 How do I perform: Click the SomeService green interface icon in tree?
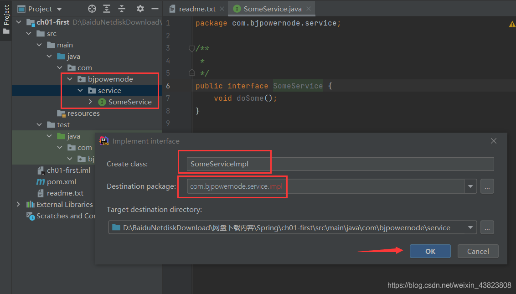click(102, 102)
